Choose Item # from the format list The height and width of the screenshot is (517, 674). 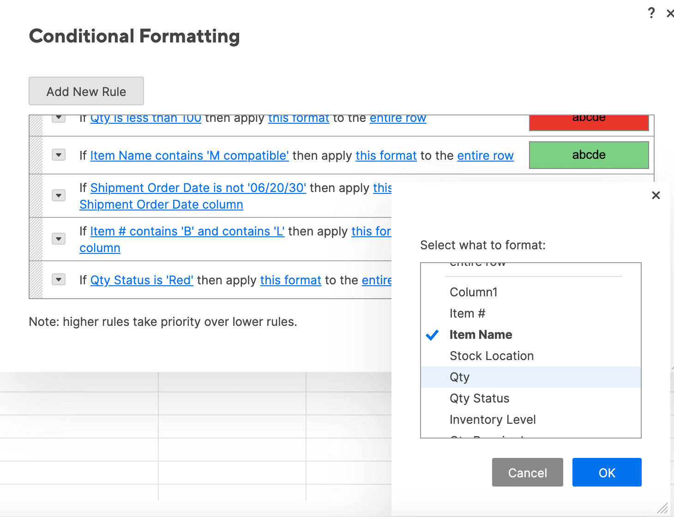[x=467, y=313]
